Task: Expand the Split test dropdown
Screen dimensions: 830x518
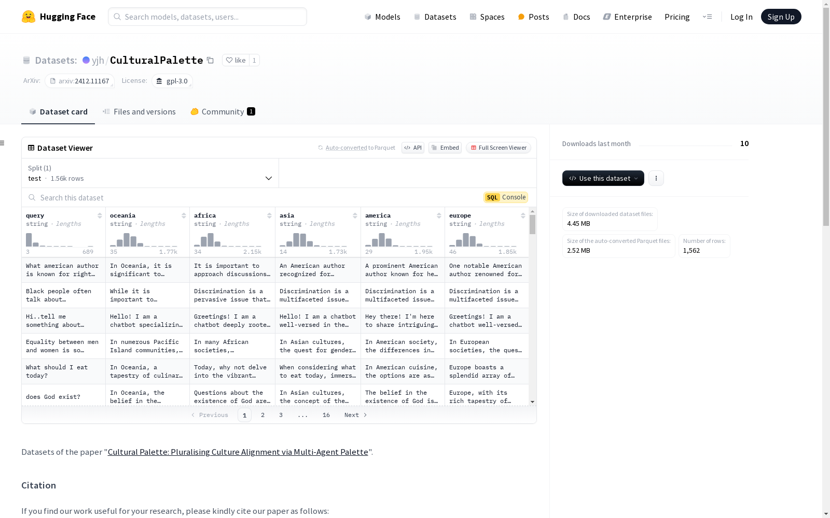Action: (x=150, y=173)
